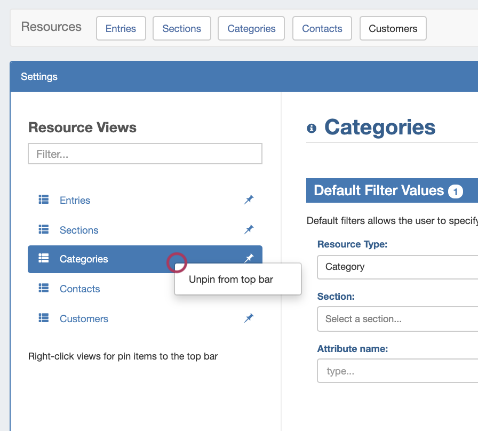Click the list icon beside Categories

pos(44,259)
